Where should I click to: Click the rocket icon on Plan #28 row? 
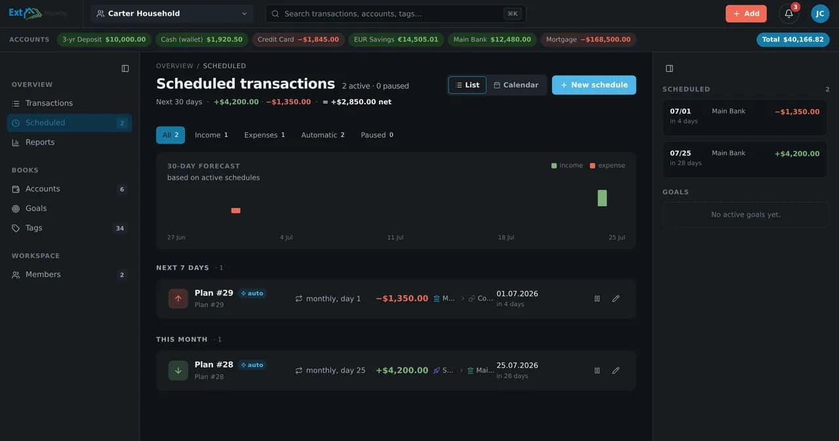437,370
